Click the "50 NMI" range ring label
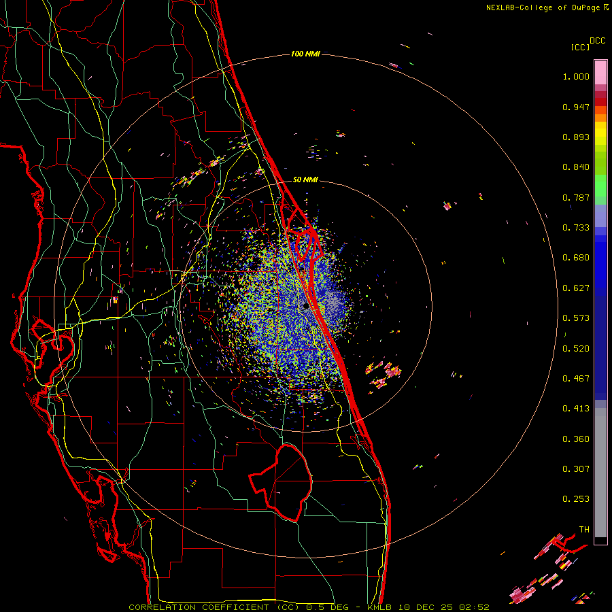The width and height of the screenshot is (612, 612). pyautogui.click(x=305, y=180)
